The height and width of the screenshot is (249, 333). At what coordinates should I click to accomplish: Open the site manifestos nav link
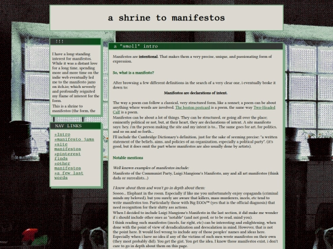tap(68, 146)
